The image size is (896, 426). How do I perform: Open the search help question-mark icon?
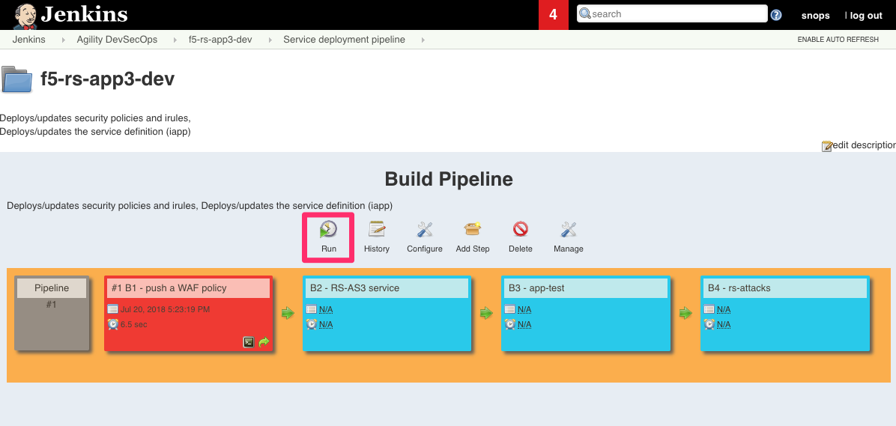[x=776, y=15]
